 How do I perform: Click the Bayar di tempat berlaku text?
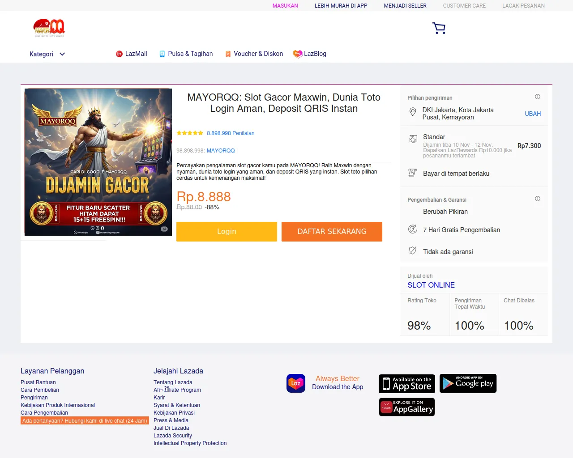[x=456, y=174]
